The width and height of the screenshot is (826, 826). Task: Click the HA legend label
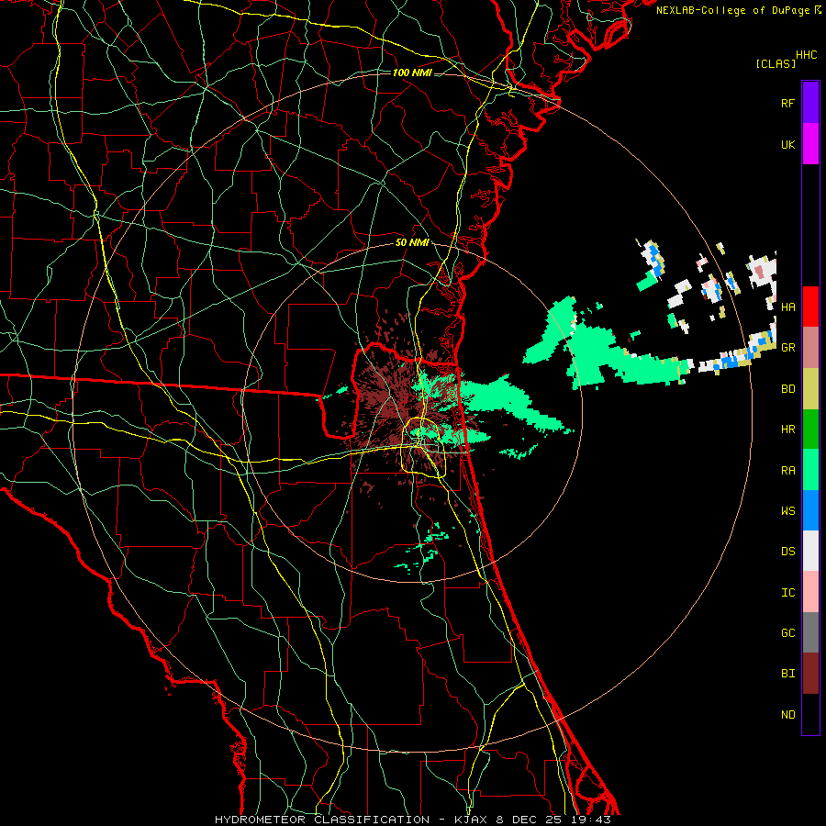[787, 307]
